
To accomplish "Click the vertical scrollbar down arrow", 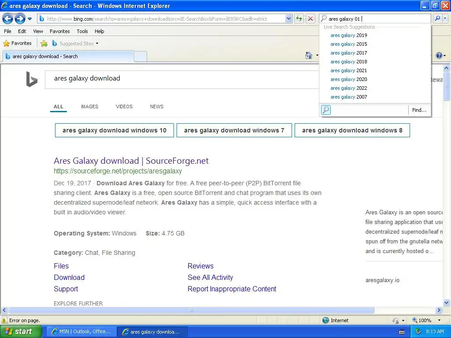I will (x=447, y=302).
